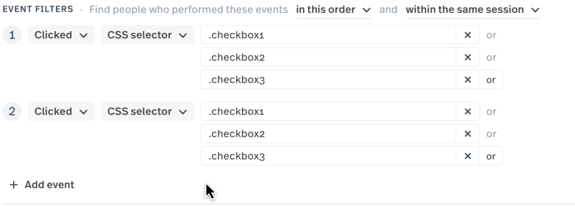Open event 2 'CSS selector' dropdown
This screenshot has width=575, height=207.
(147, 111)
